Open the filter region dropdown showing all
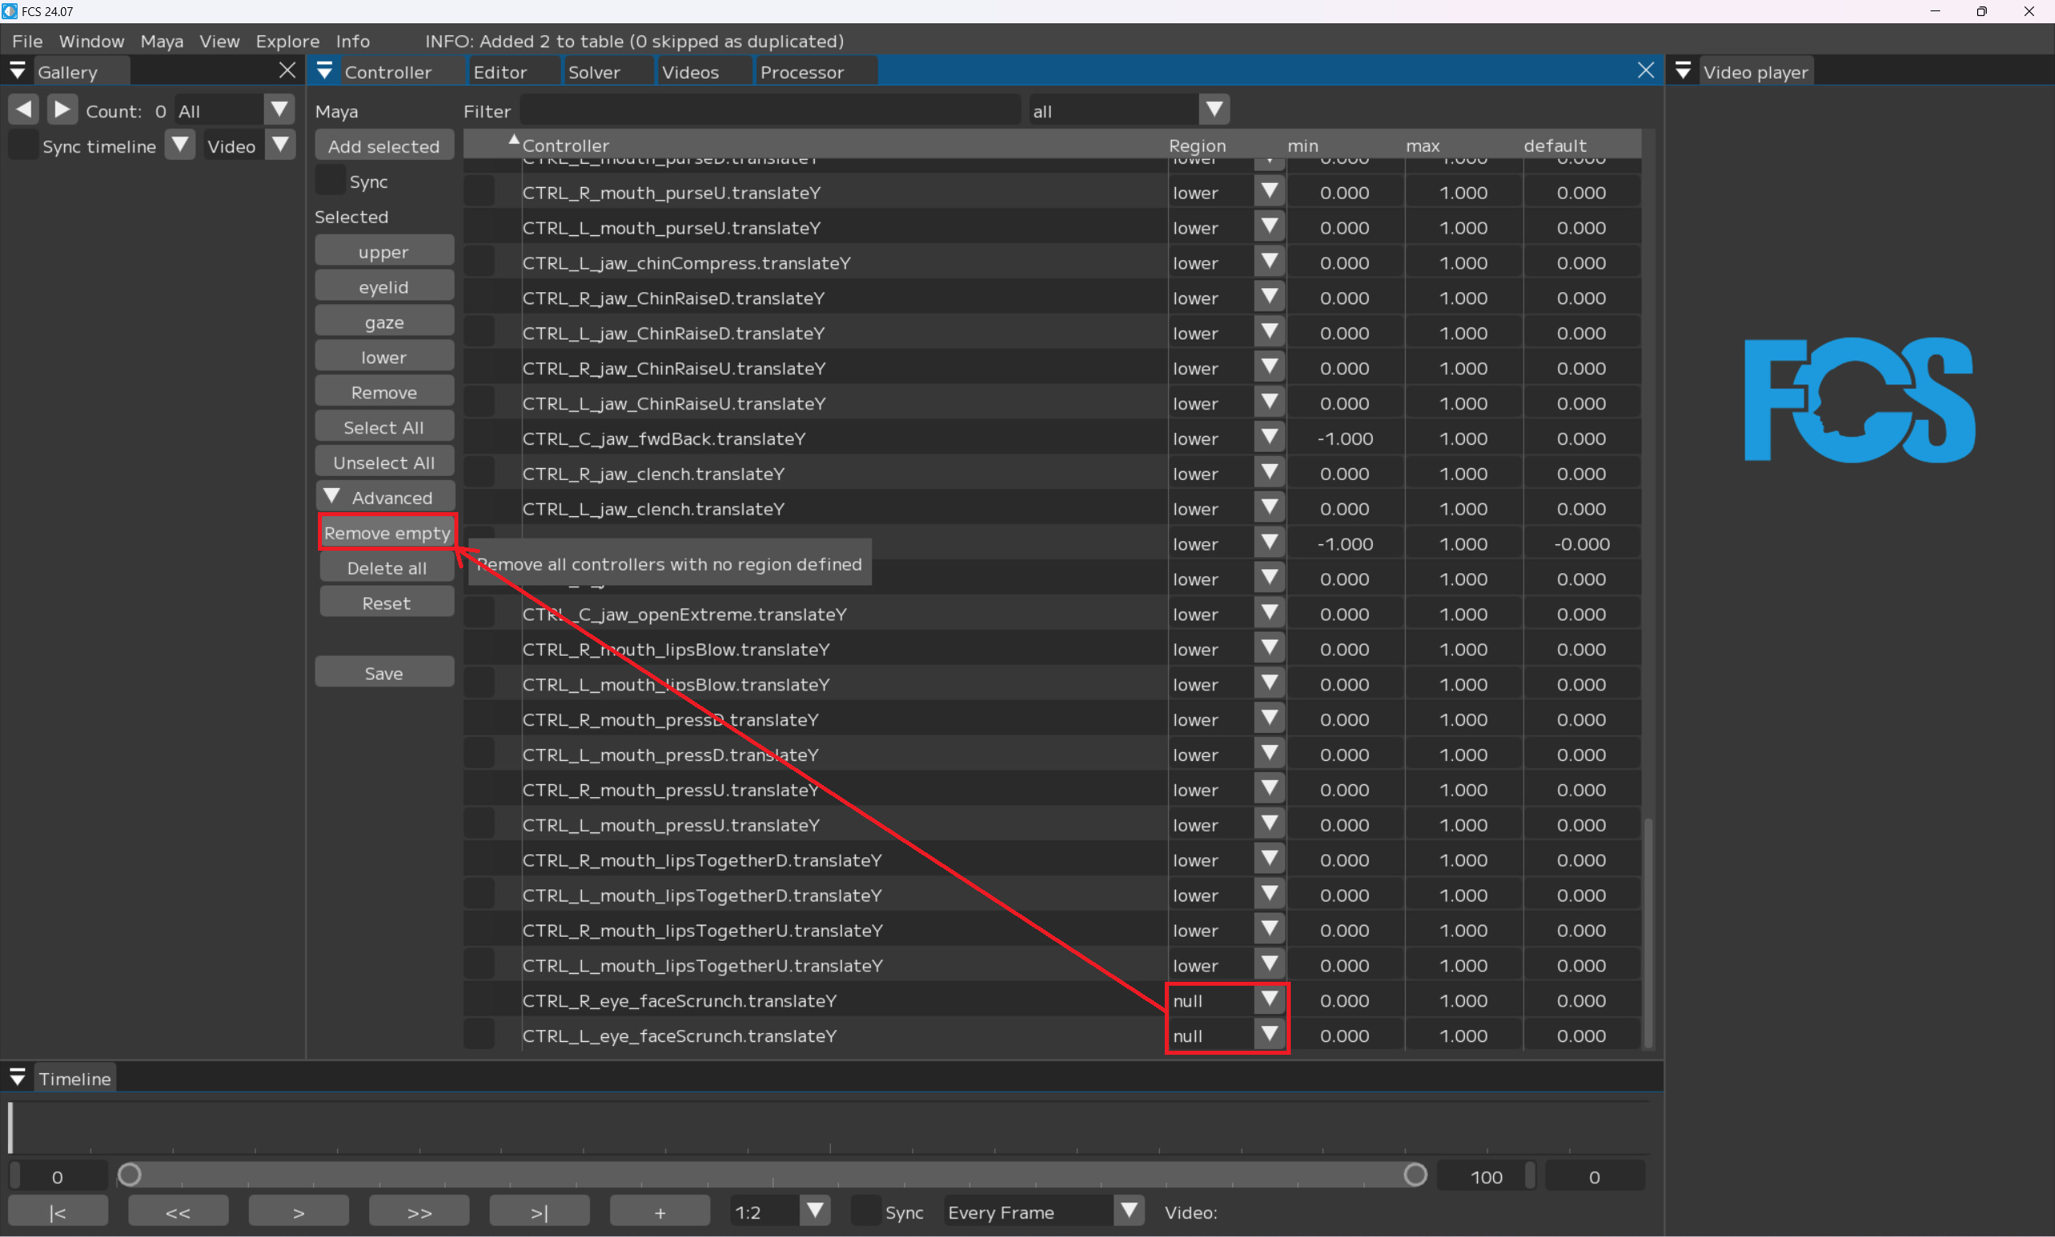Image resolution: width=2055 pixels, height=1237 pixels. tap(1215, 110)
